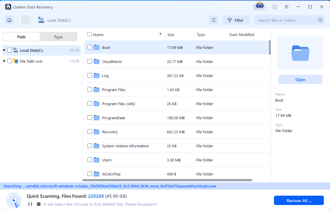The image size is (330, 210).
Task: Click the Home icon button
Action: click(x=9, y=20)
